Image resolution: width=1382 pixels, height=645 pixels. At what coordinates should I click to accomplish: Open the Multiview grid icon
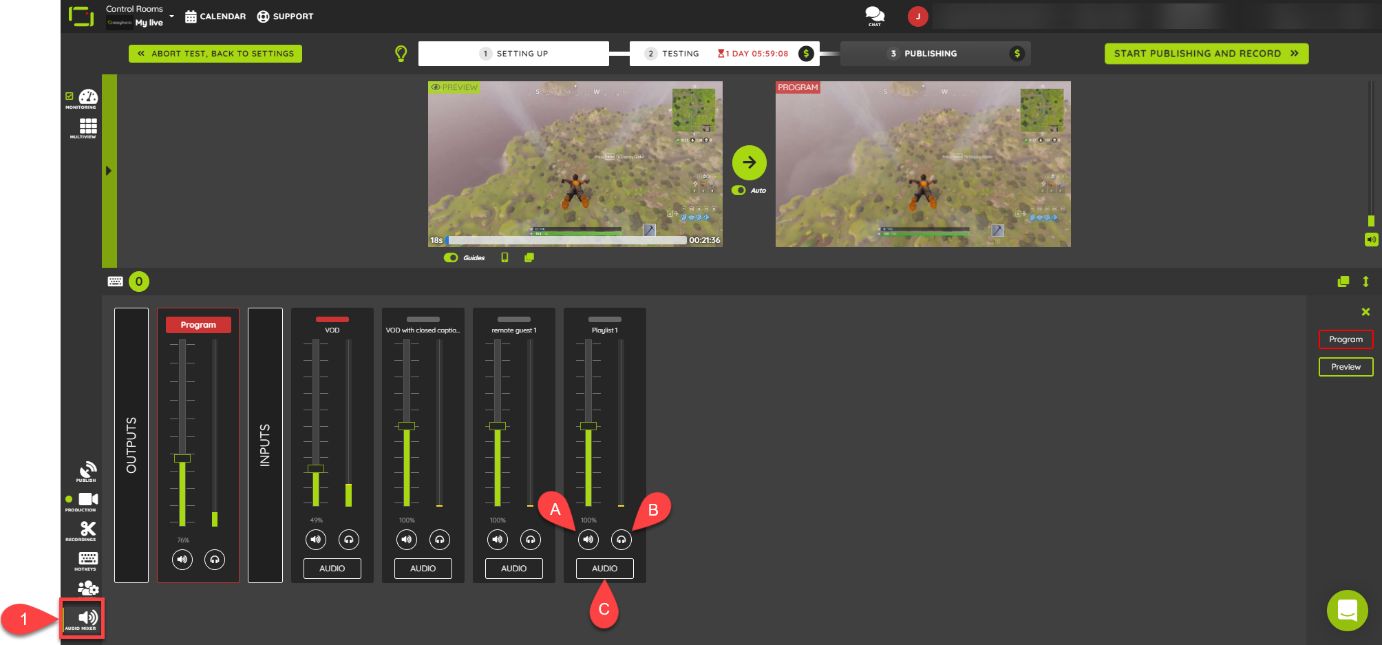pos(88,126)
